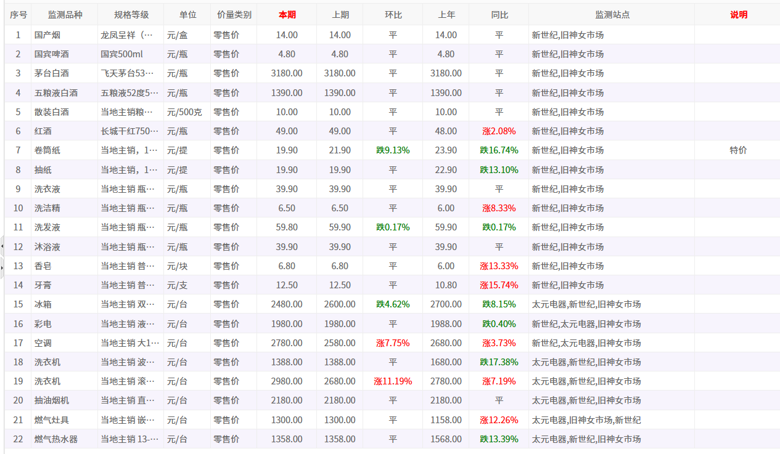Viewport: 780px width, 454px height.
Task: Click the 序号 column header
Action: pos(18,15)
